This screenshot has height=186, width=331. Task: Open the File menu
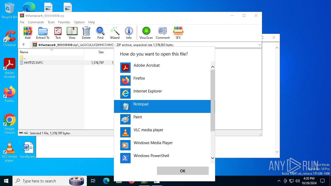coord(22,22)
